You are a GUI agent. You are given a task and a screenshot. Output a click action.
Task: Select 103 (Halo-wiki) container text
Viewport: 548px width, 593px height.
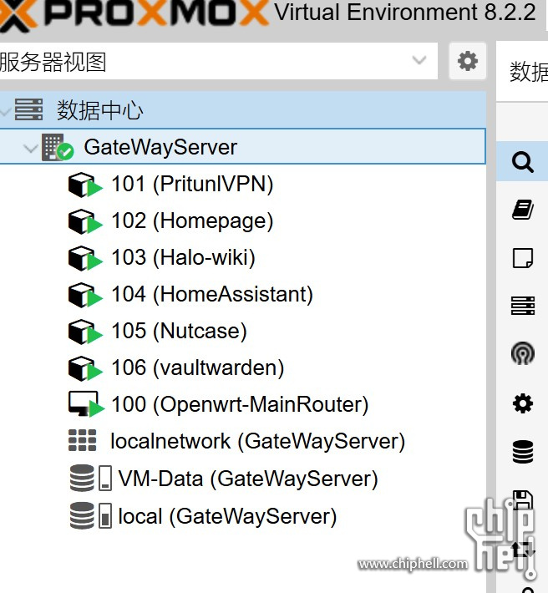tap(184, 257)
